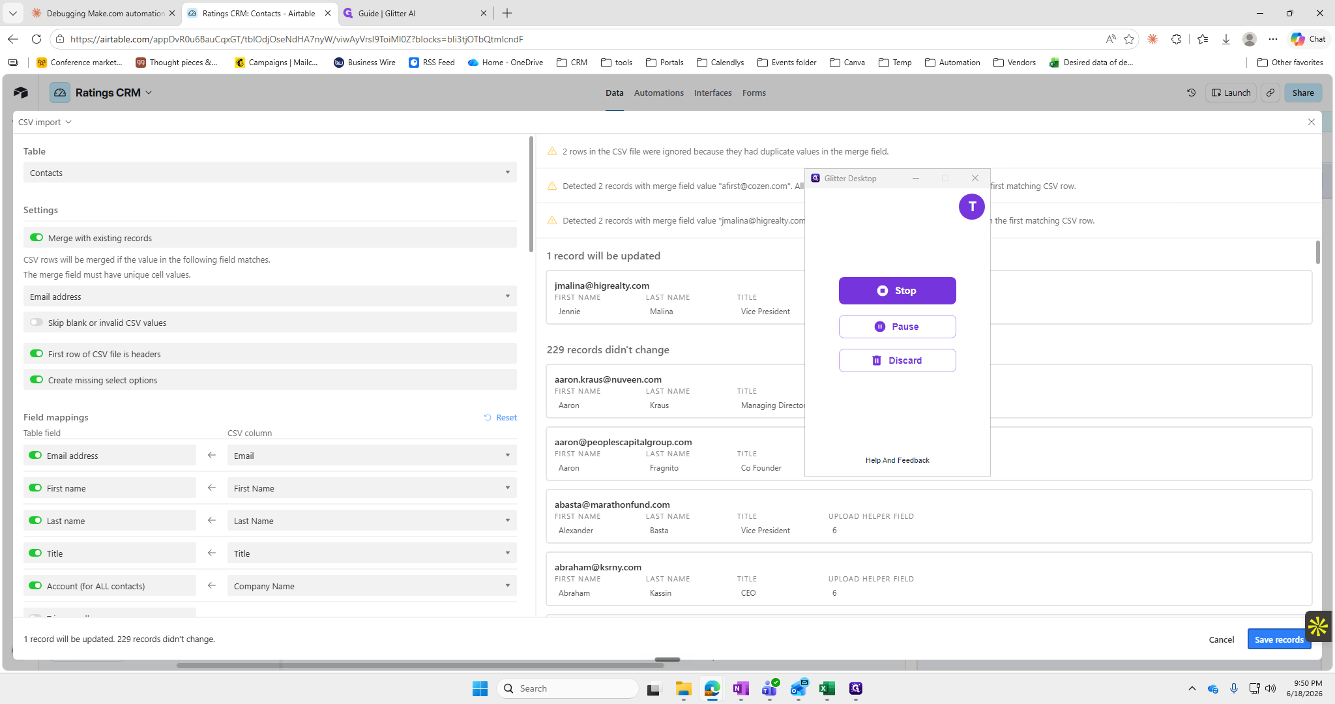Click the new tab plus button

507,13
